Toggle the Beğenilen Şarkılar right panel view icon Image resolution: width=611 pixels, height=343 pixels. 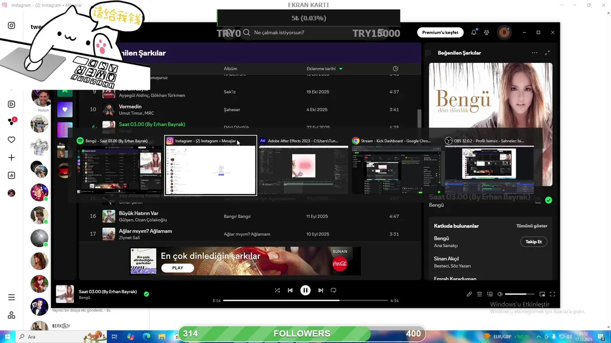tap(428, 53)
